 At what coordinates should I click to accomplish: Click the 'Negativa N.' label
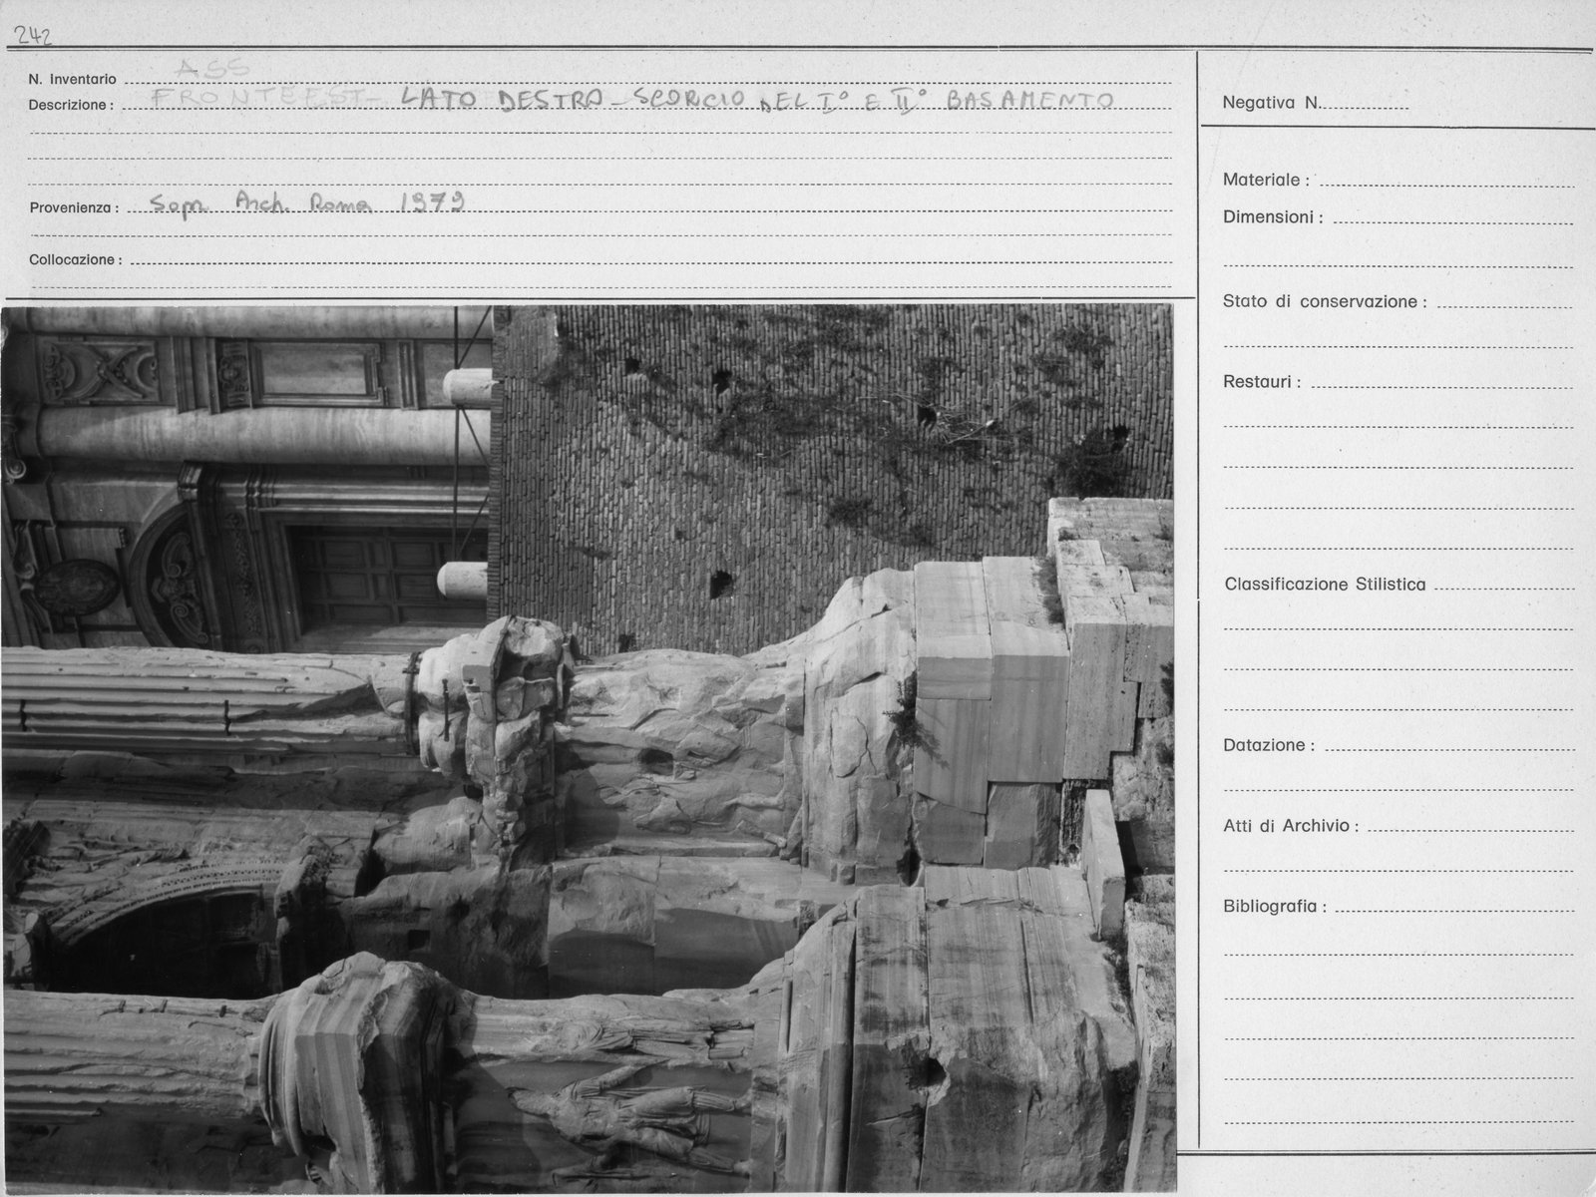(1272, 103)
